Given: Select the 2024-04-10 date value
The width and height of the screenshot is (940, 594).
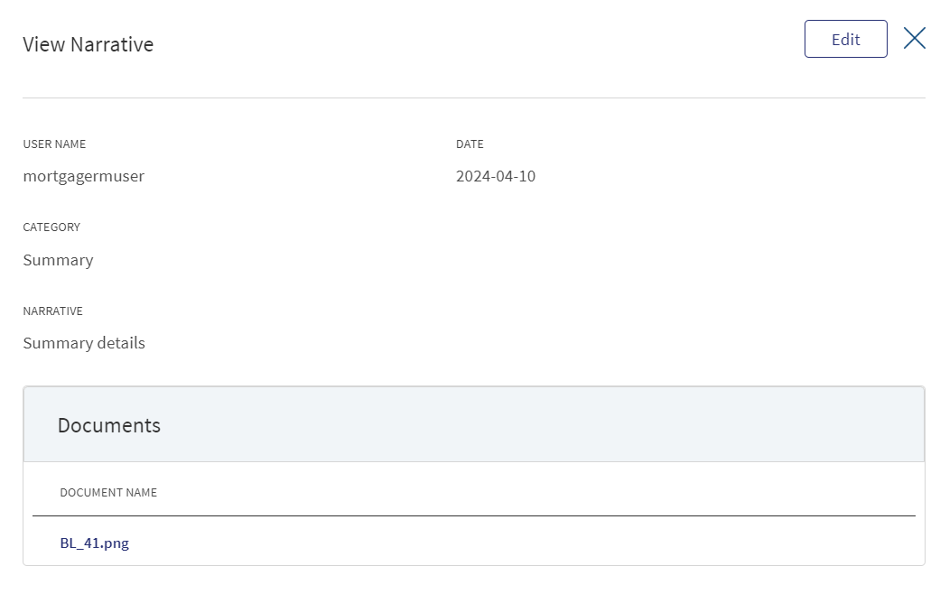Looking at the screenshot, I should tap(495, 176).
